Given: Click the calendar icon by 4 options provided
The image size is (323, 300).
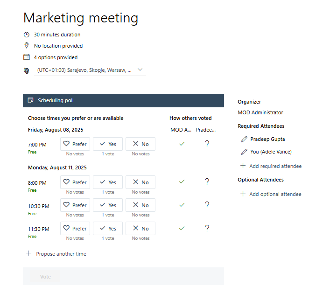Looking at the screenshot, I should (26, 57).
